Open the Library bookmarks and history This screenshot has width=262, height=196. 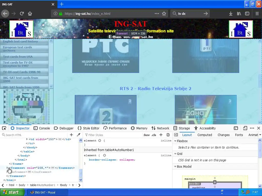tap(239, 14)
